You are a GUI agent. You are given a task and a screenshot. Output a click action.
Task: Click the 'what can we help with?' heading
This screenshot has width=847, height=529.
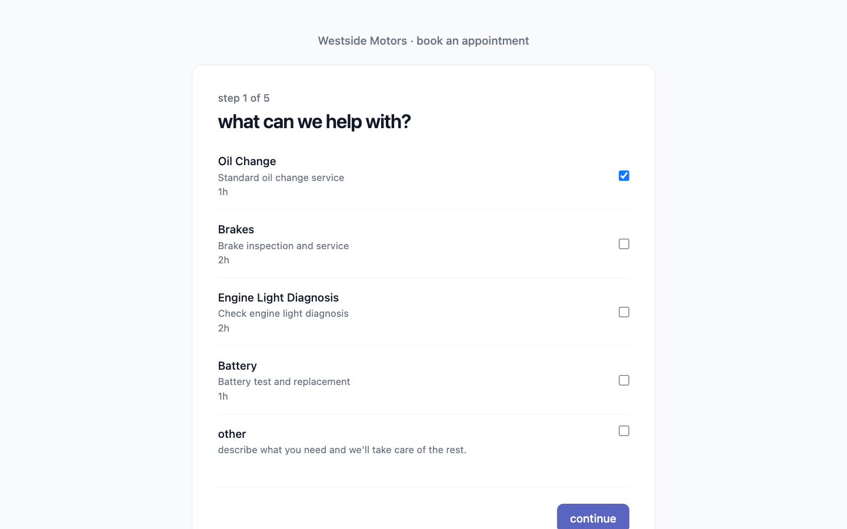click(314, 122)
